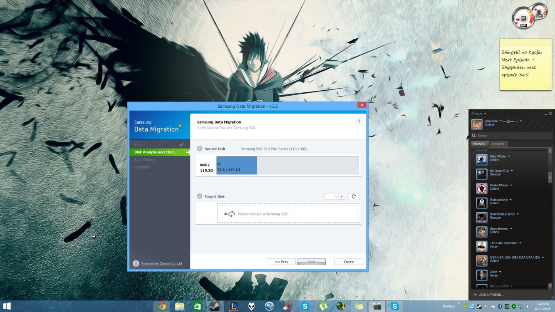The height and width of the screenshot is (312, 555).
Task: Click RebirthofLeGenD's avatar
Action: pyautogui.click(x=482, y=217)
